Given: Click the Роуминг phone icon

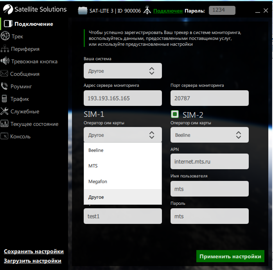Looking at the screenshot, I should 4,86.
